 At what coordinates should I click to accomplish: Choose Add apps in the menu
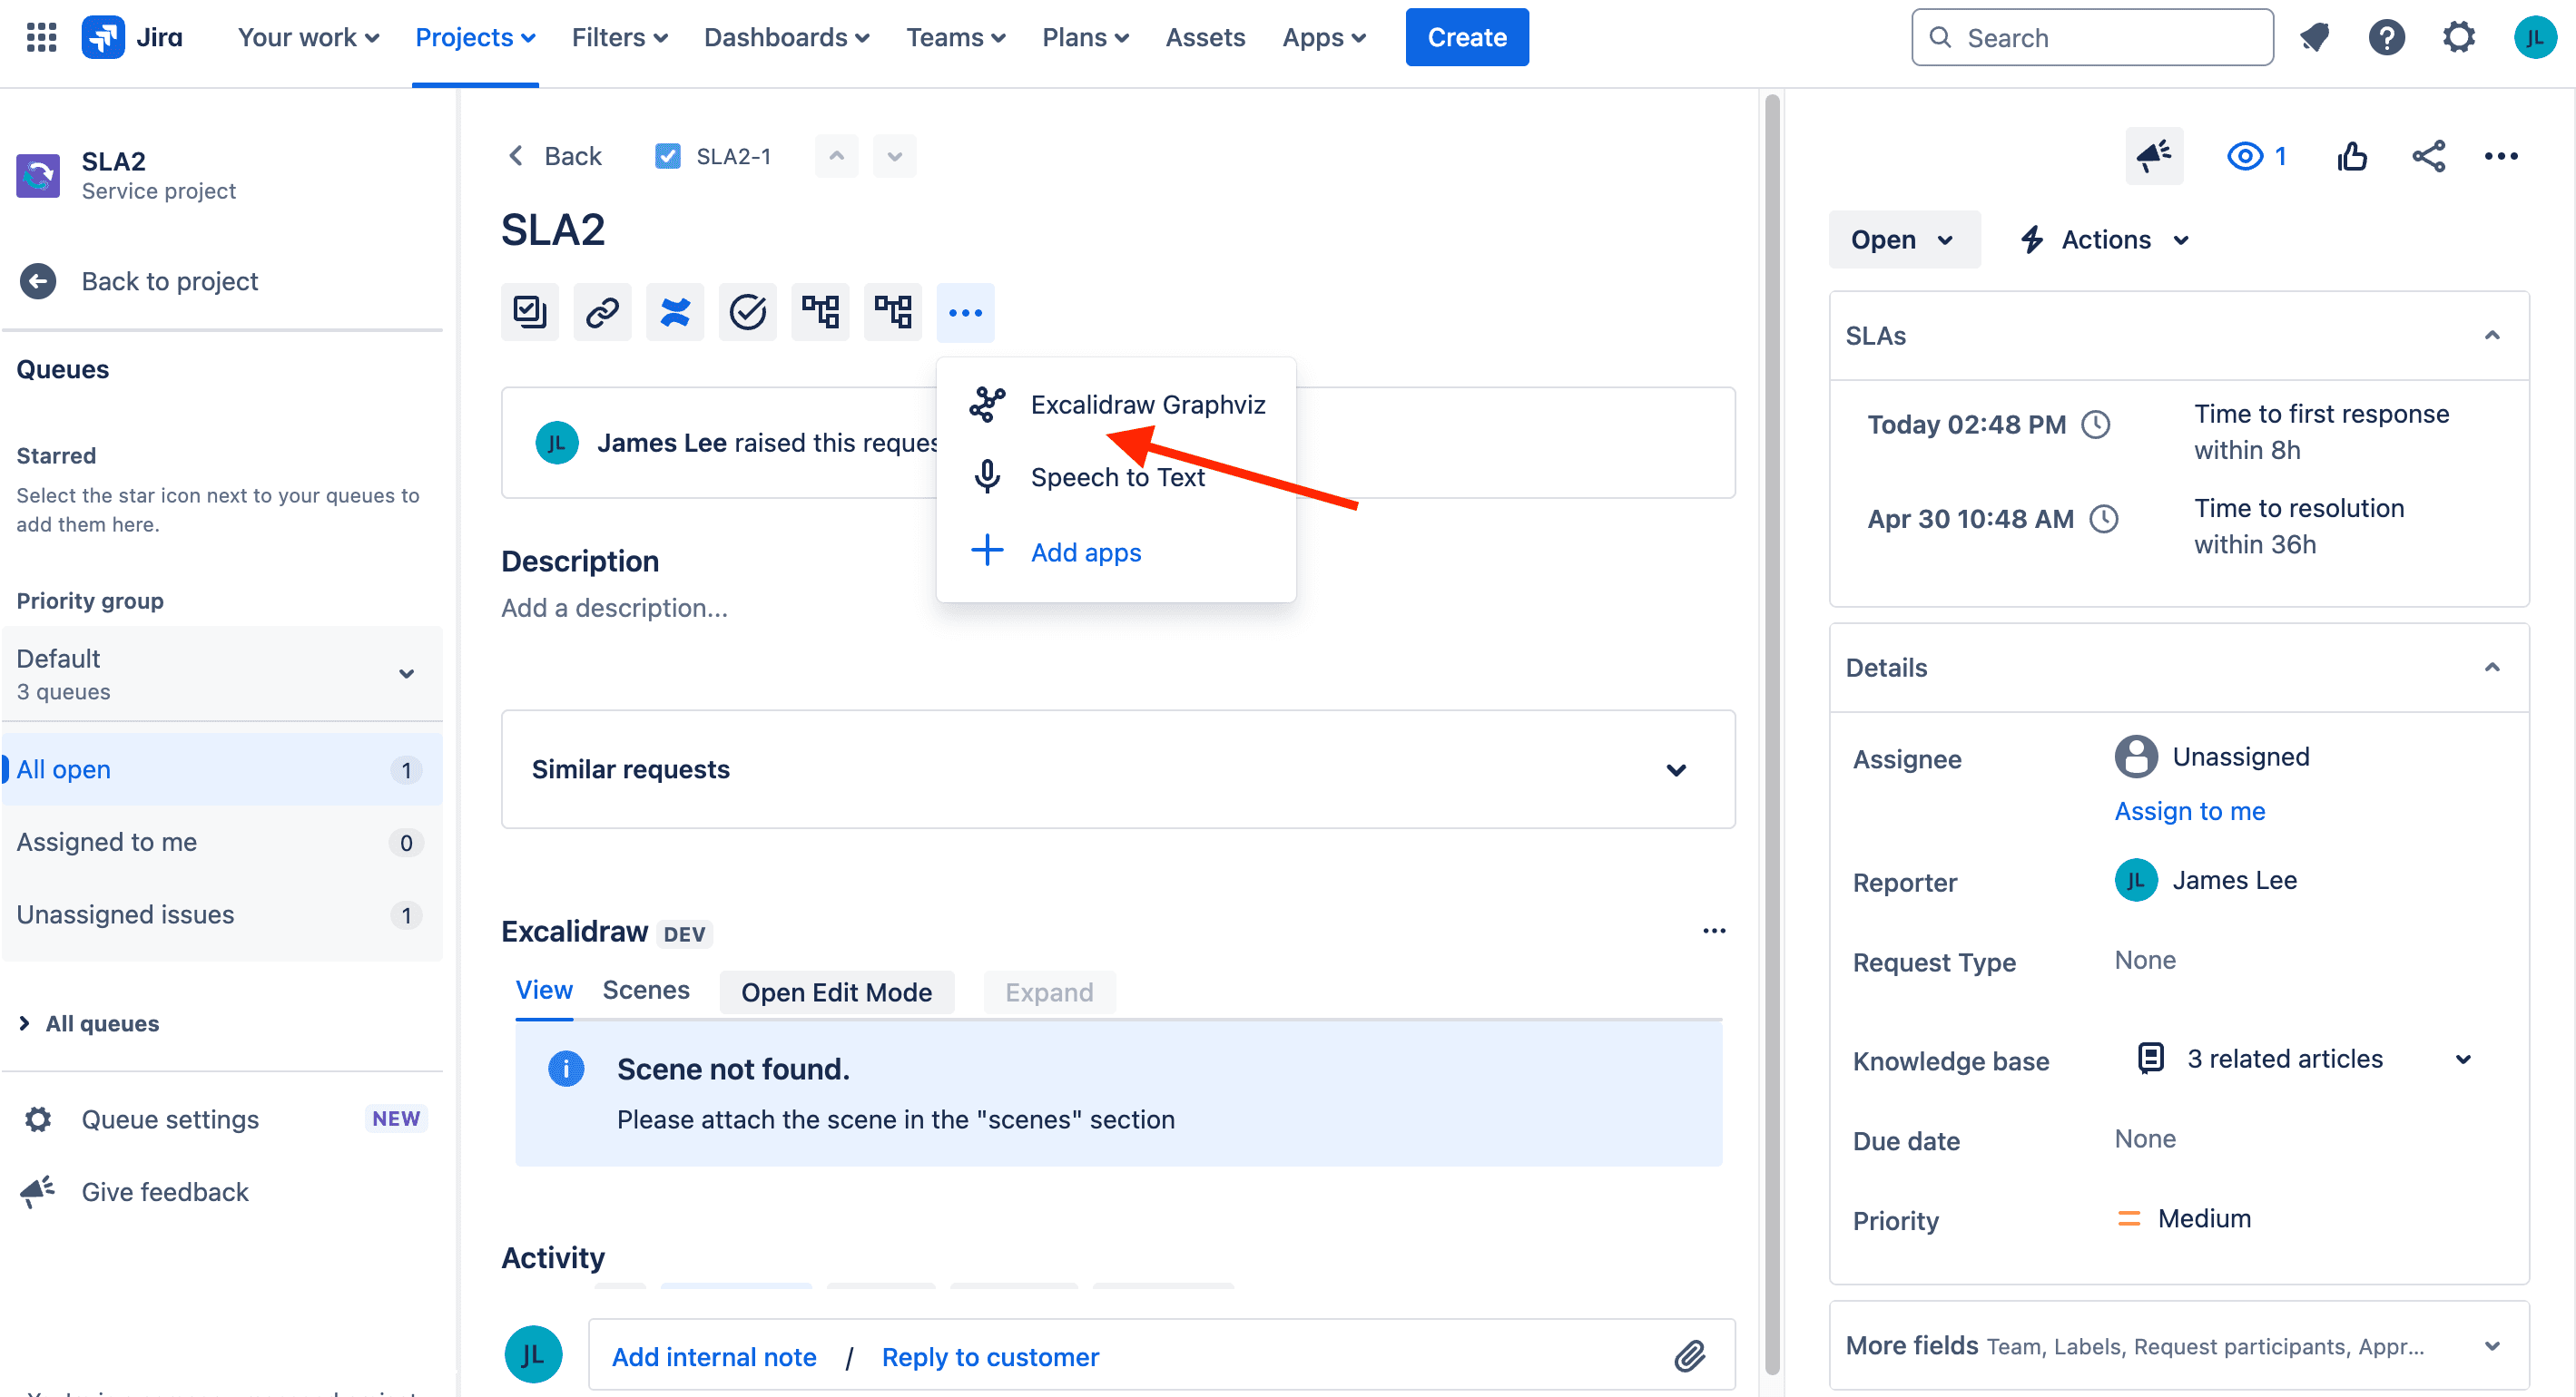(1116, 552)
